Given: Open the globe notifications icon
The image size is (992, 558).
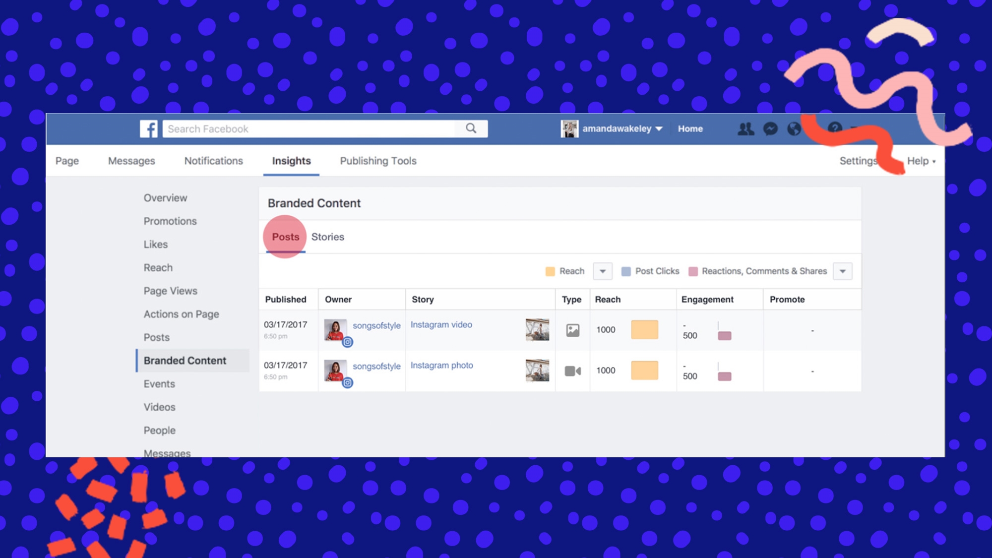Looking at the screenshot, I should (x=794, y=129).
